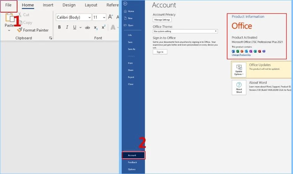Open the Insert ribbon tab

[48, 5]
